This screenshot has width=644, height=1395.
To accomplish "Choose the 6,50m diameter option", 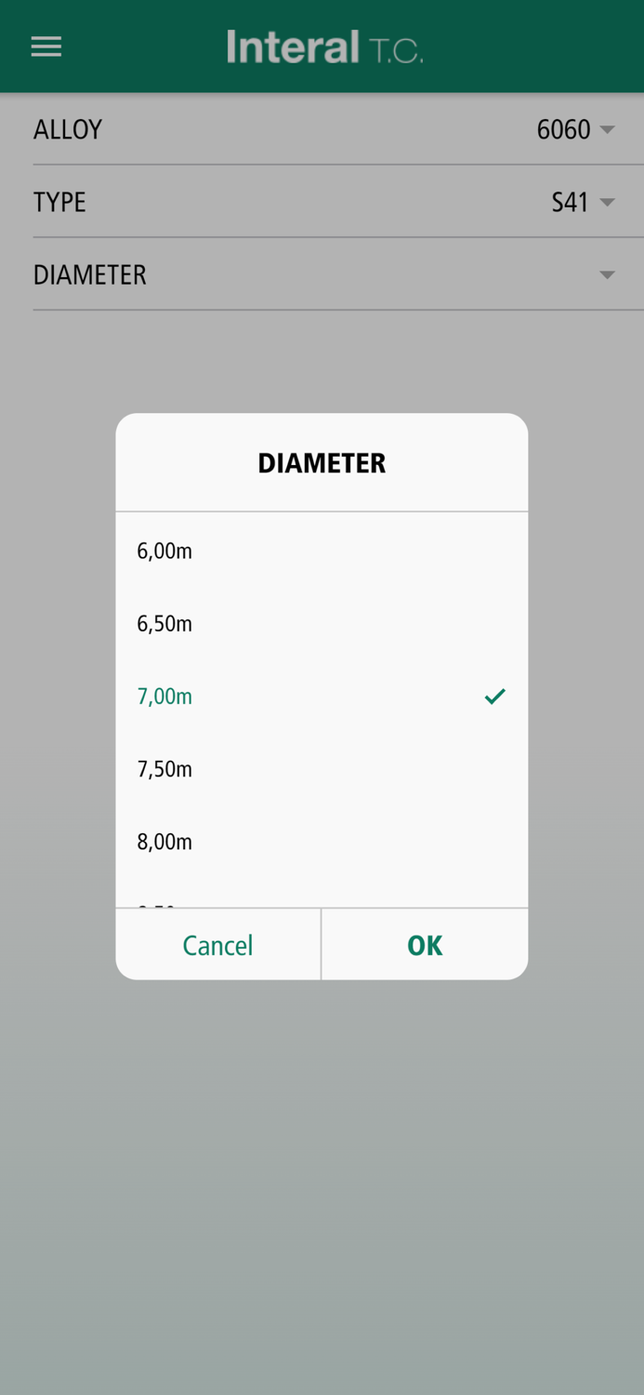I will (x=164, y=623).
